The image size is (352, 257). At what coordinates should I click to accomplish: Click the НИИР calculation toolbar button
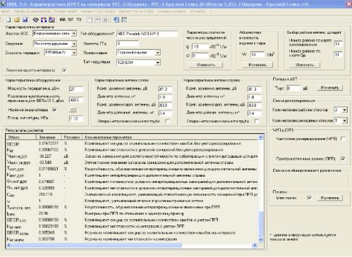63,20
